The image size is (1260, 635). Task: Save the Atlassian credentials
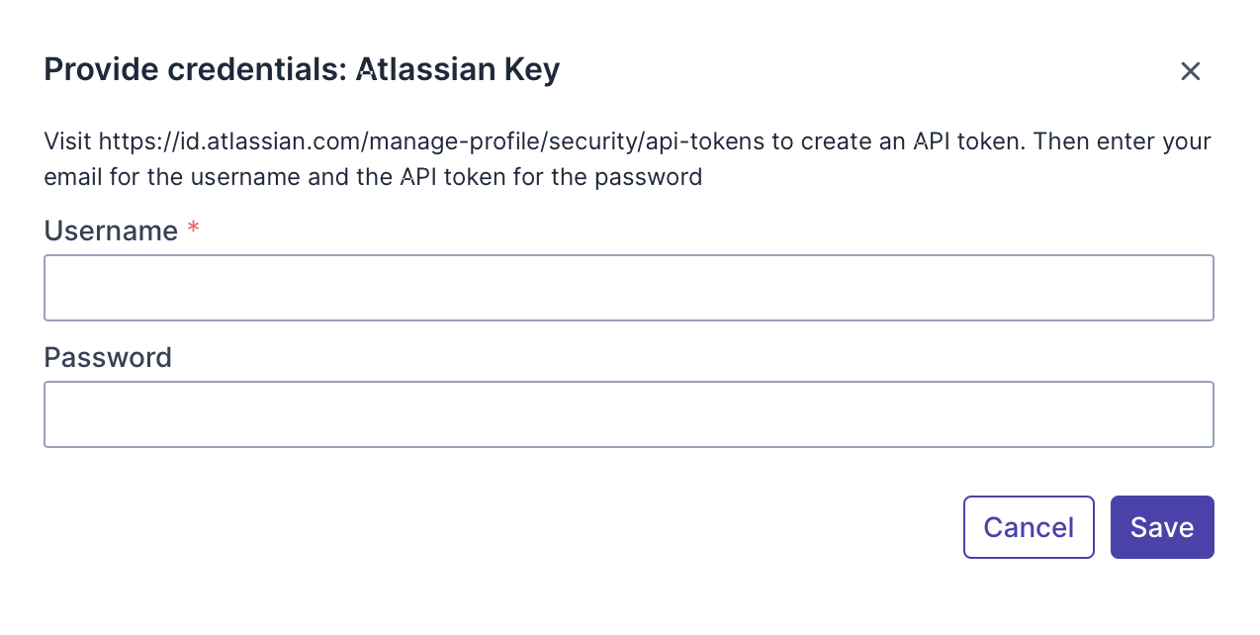[x=1161, y=527]
